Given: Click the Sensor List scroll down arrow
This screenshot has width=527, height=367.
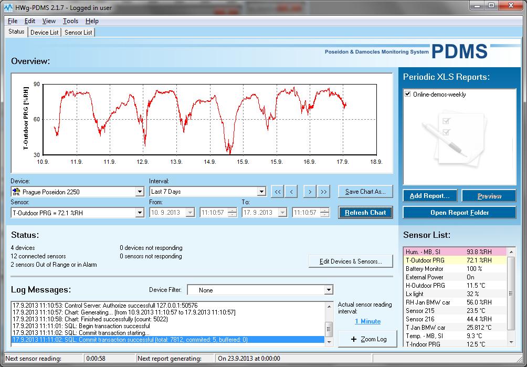Looking at the screenshot, I should pyautogui.click(x=511, y=342).
